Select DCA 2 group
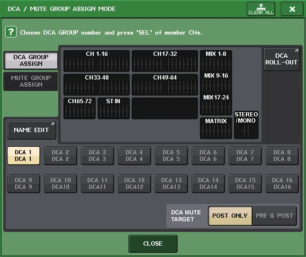306x257 pixels. 60,156
